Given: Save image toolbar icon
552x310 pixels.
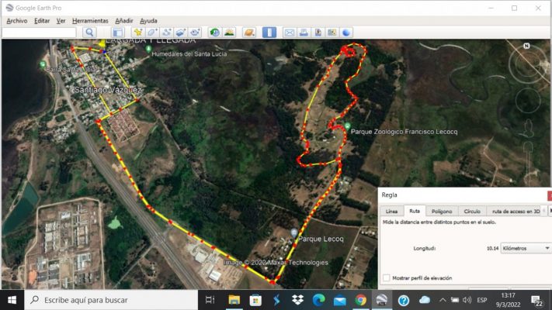Looking at the screenshot, I should (318, 33).
